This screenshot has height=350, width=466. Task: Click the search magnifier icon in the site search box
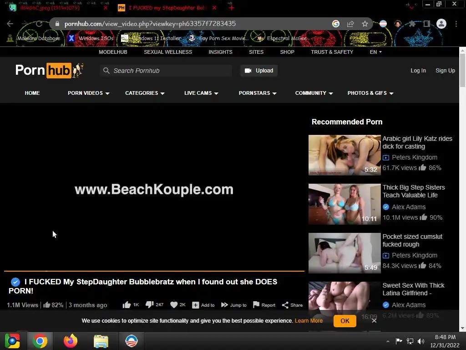(106, 71)
